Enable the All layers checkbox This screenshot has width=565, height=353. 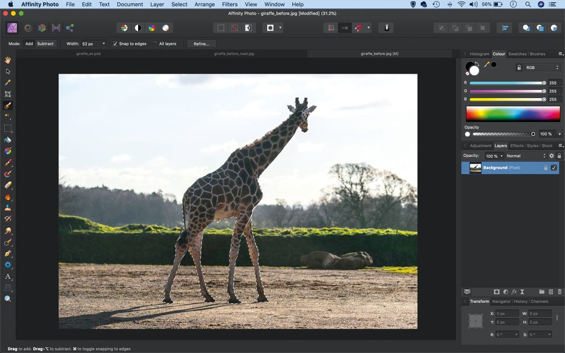pos(155,43)
